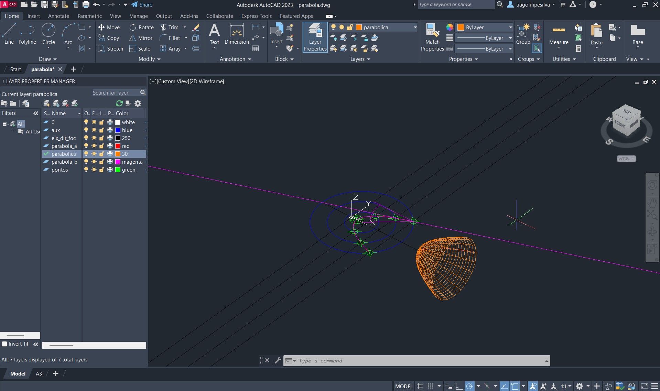Open the A3 layout tab
Viewport: 660px width, 391px height.
(x=39, y=373)
